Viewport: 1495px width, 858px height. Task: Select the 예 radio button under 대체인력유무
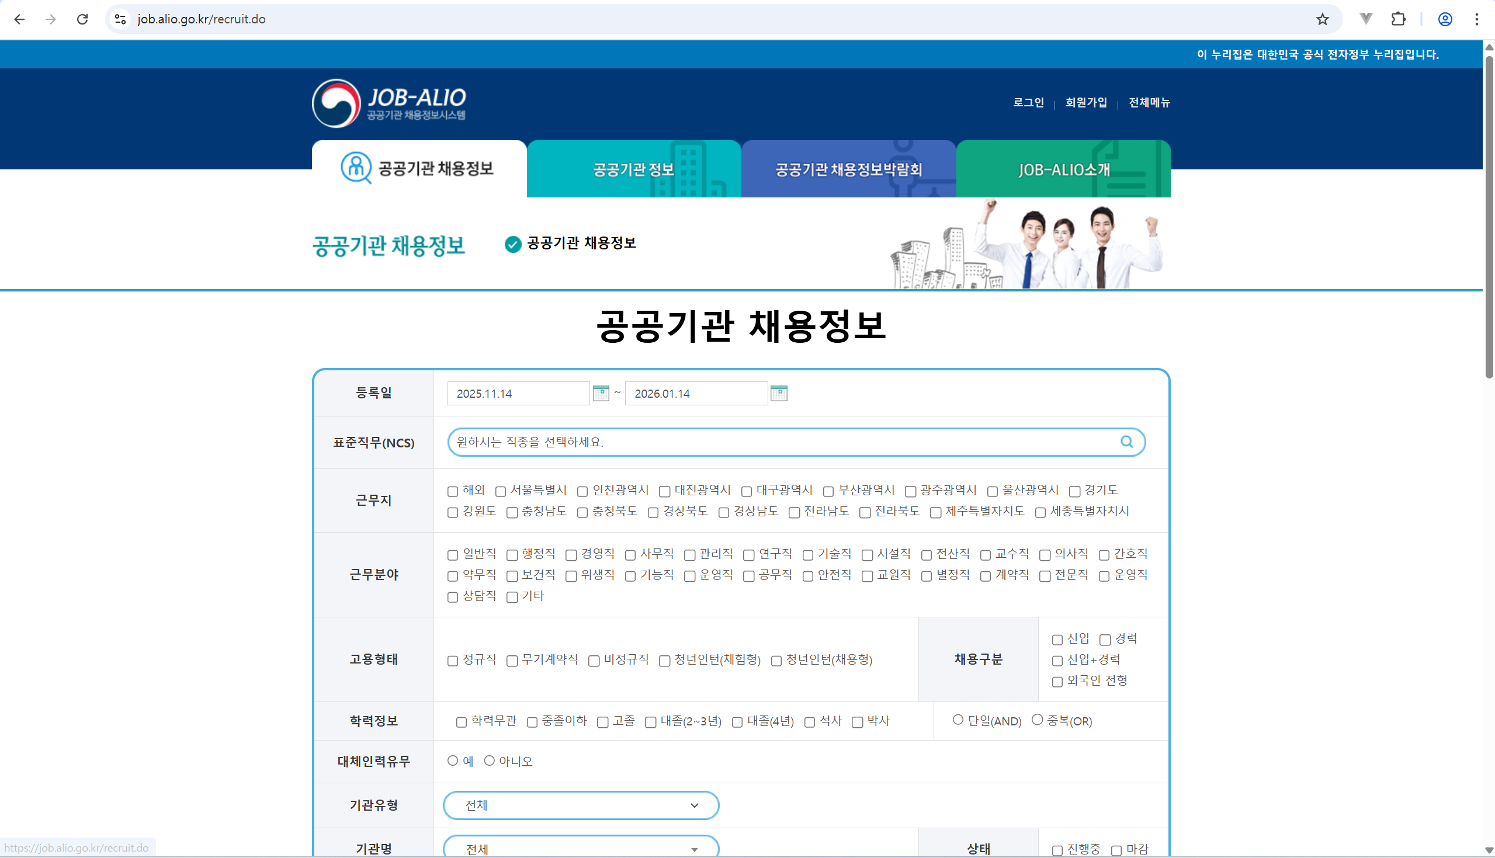[x=453, y=761]
